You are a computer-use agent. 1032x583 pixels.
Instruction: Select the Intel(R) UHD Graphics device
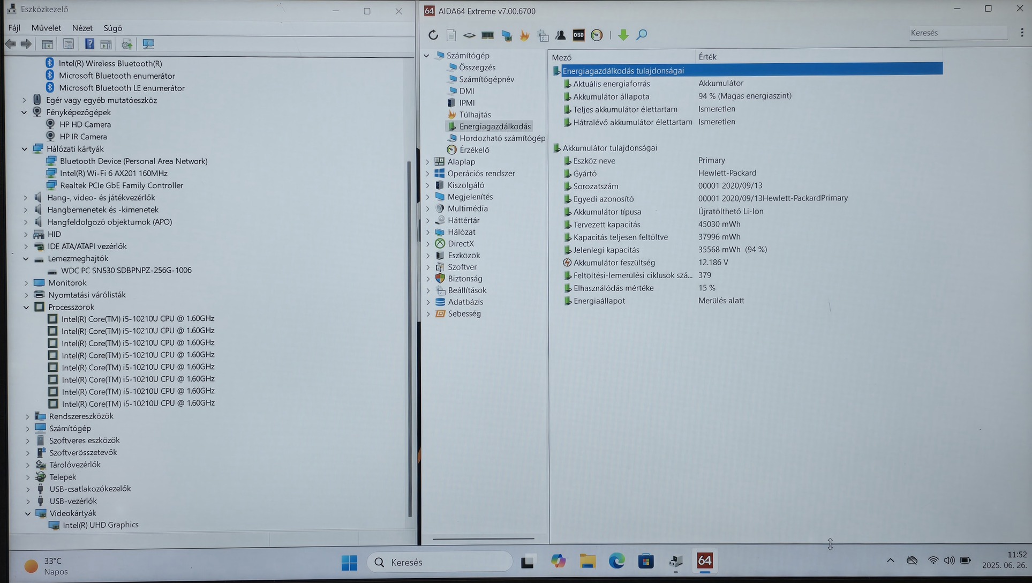pos(100,525)
